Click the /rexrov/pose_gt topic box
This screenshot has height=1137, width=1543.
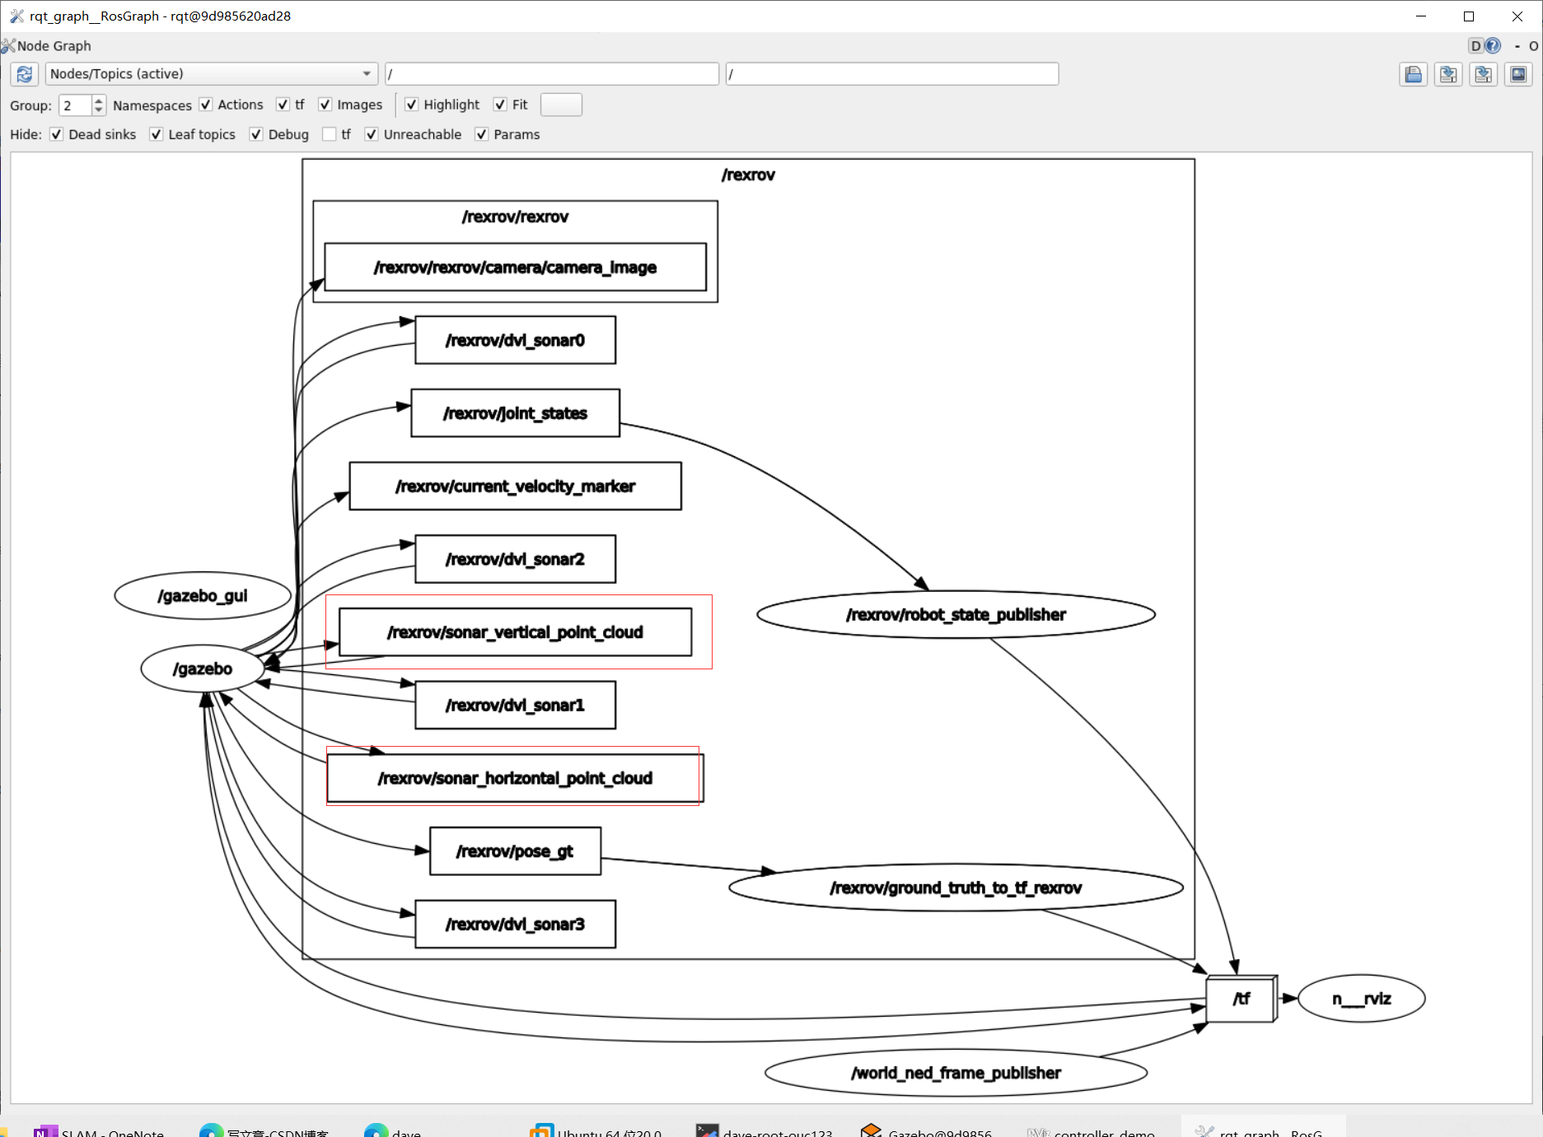(x=515, y=851)
